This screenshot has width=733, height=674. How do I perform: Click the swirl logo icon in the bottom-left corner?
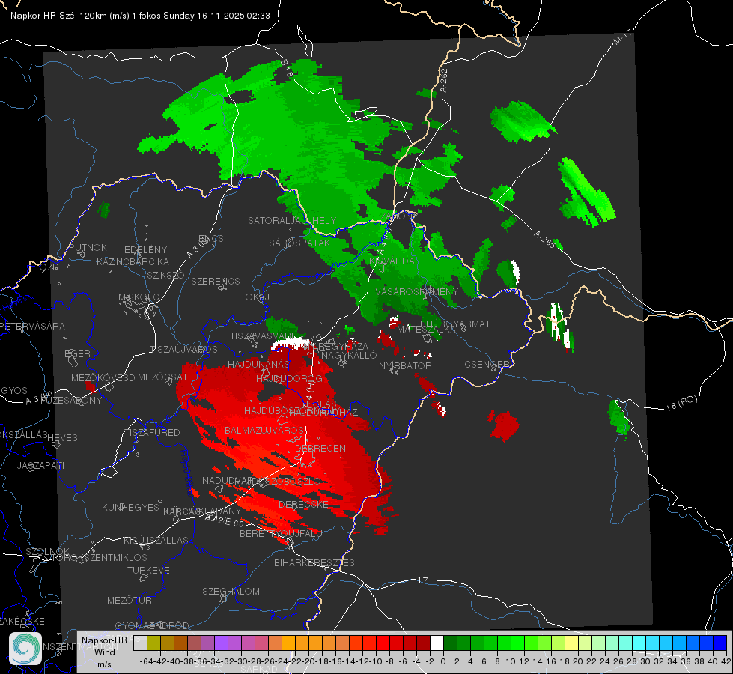pos(25,649)
